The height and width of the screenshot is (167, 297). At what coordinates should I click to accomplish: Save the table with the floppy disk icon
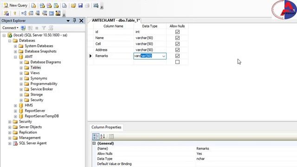tap(80, 6)
